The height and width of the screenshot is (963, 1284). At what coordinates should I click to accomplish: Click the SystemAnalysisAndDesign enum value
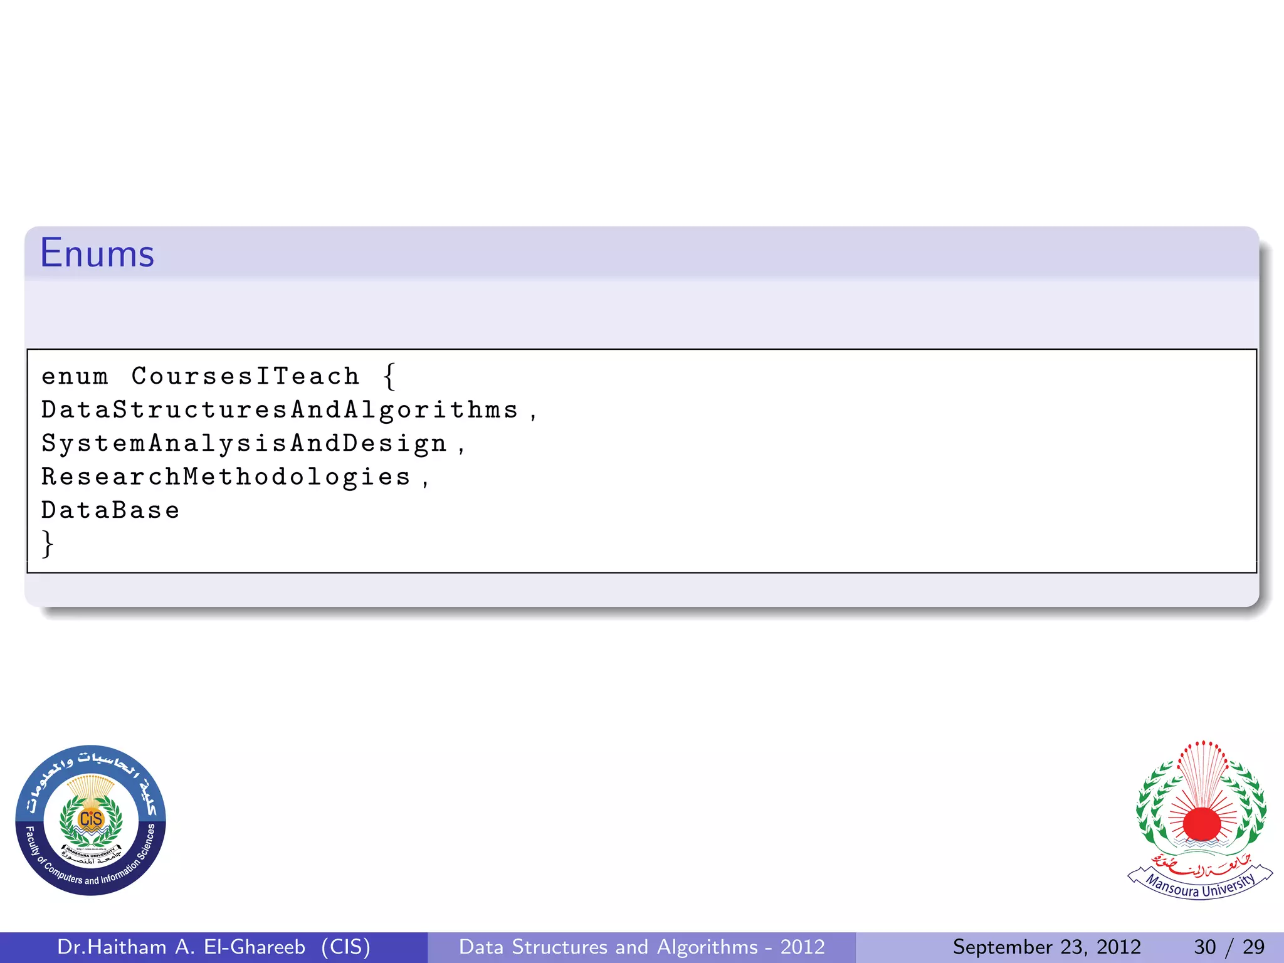tap(245, 443)
